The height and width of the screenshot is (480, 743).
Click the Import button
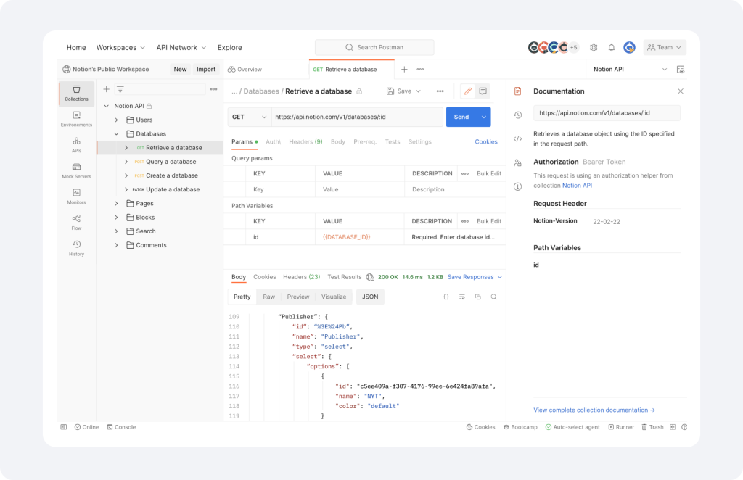pyautogui.click(x=206, y=69)
